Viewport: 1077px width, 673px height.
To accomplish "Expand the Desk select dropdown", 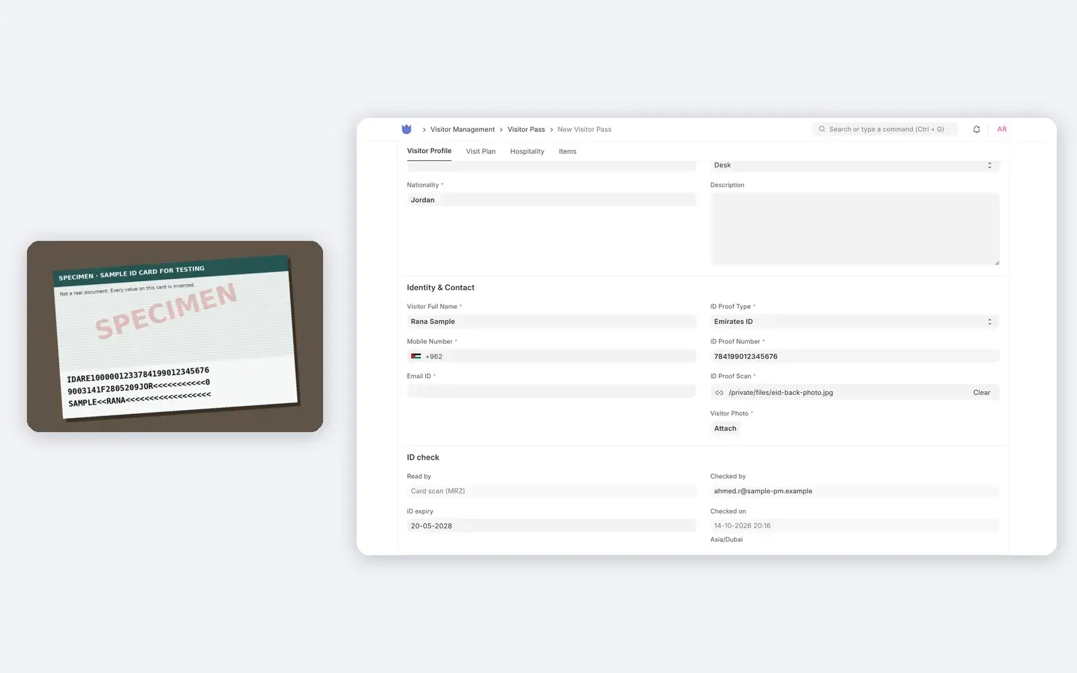I will click(855, 165).
